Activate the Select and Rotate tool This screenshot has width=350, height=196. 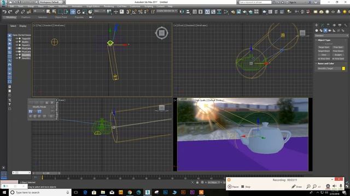pos(79,11)
